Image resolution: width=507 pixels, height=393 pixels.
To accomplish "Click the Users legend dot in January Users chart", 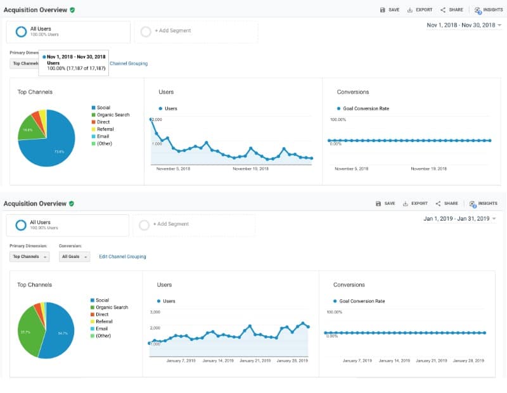I will [x=158, y=301].
